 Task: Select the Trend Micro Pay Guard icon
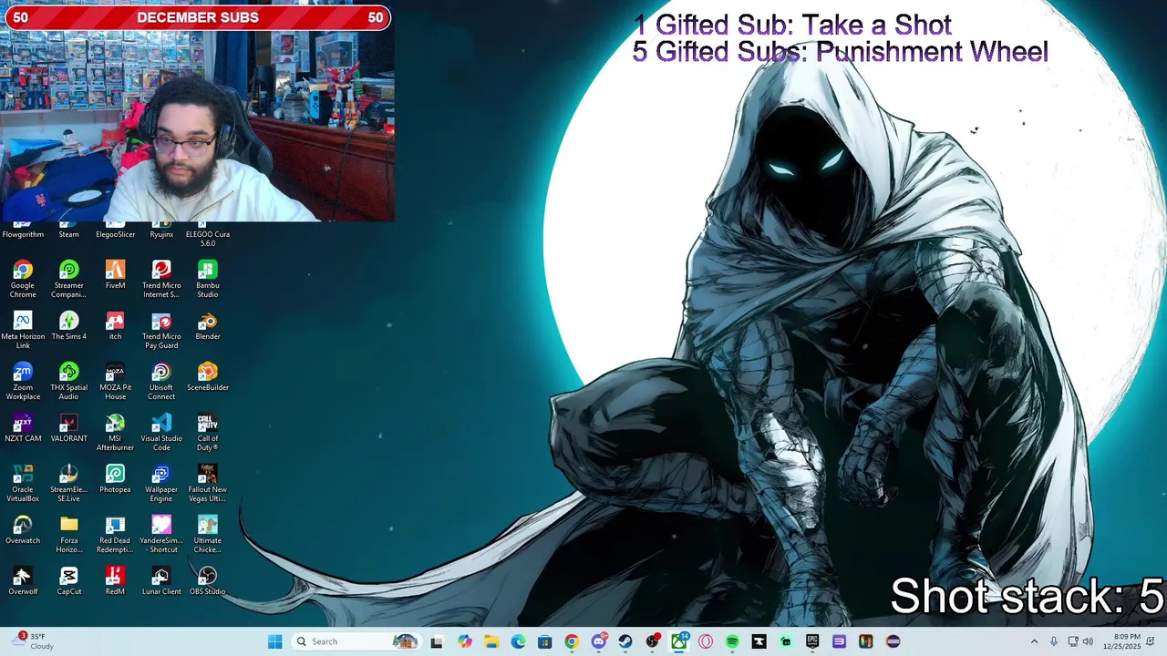coord(161,330)
